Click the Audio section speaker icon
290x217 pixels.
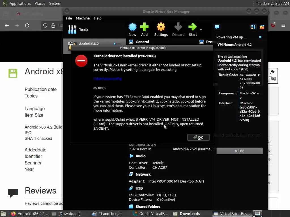pyautogui.click(x=131, y=156)
